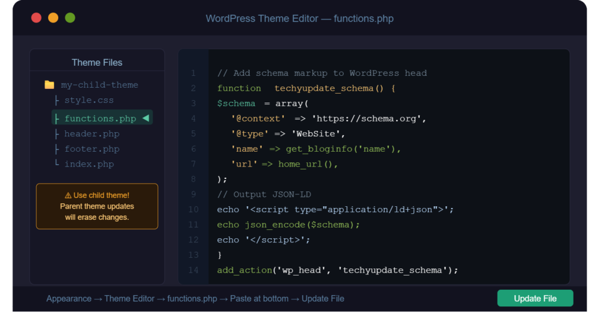Screen dimensions: 608x320
Task: Select functions.php in the file tree
Action: (x=102, y=118)
